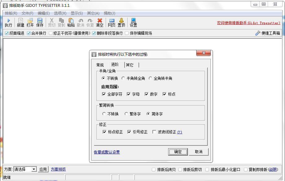Click the 执行 (Execute) toolbar icon

click(x=8, y=23)
